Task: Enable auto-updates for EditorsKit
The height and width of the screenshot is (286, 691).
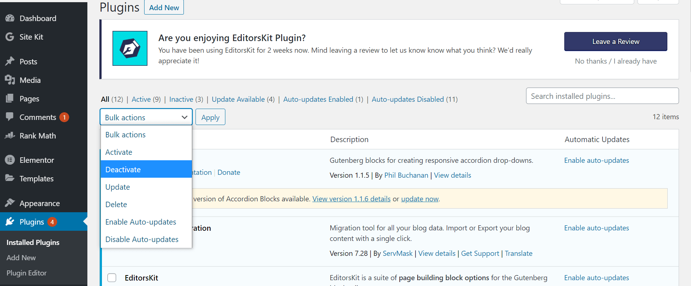Action: point(596,278)
